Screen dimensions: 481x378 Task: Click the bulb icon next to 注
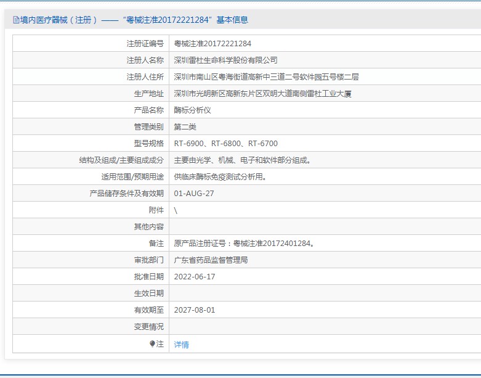[x=152, y=344]
